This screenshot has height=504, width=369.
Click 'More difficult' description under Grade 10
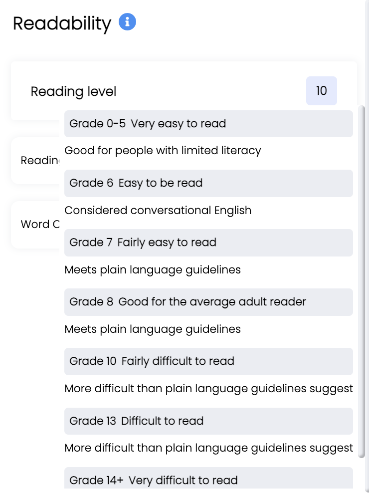pyautogui.click(x=209, y=389)
